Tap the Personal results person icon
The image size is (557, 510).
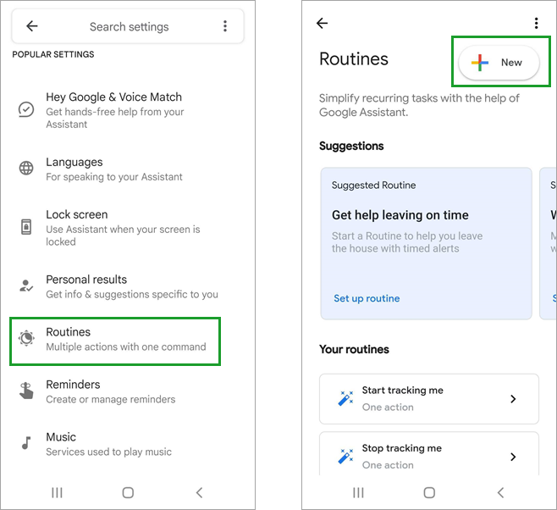pyautogui.click(x=26, y=285)
